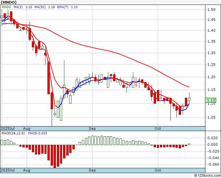Click the Sep label on price timeline

(x=92, y=128)
